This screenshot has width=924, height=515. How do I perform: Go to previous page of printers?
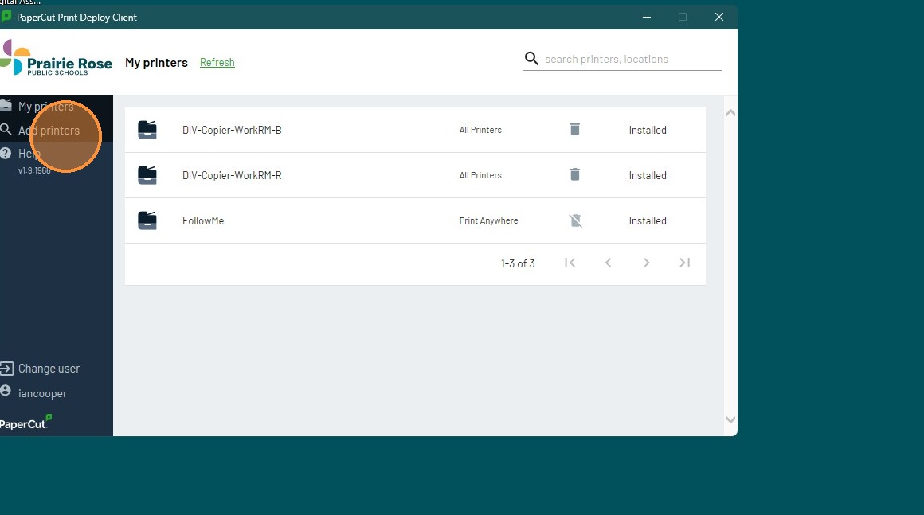(x=608, y=263)
